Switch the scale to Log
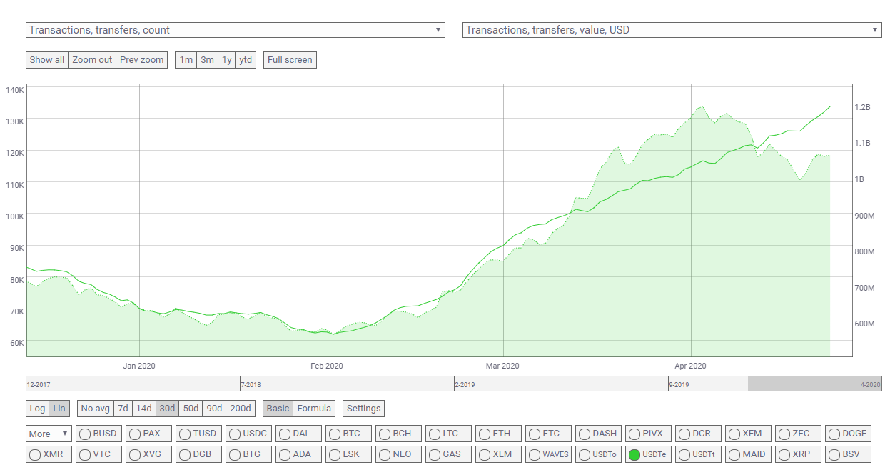The image size is (890, 465). 37,409
